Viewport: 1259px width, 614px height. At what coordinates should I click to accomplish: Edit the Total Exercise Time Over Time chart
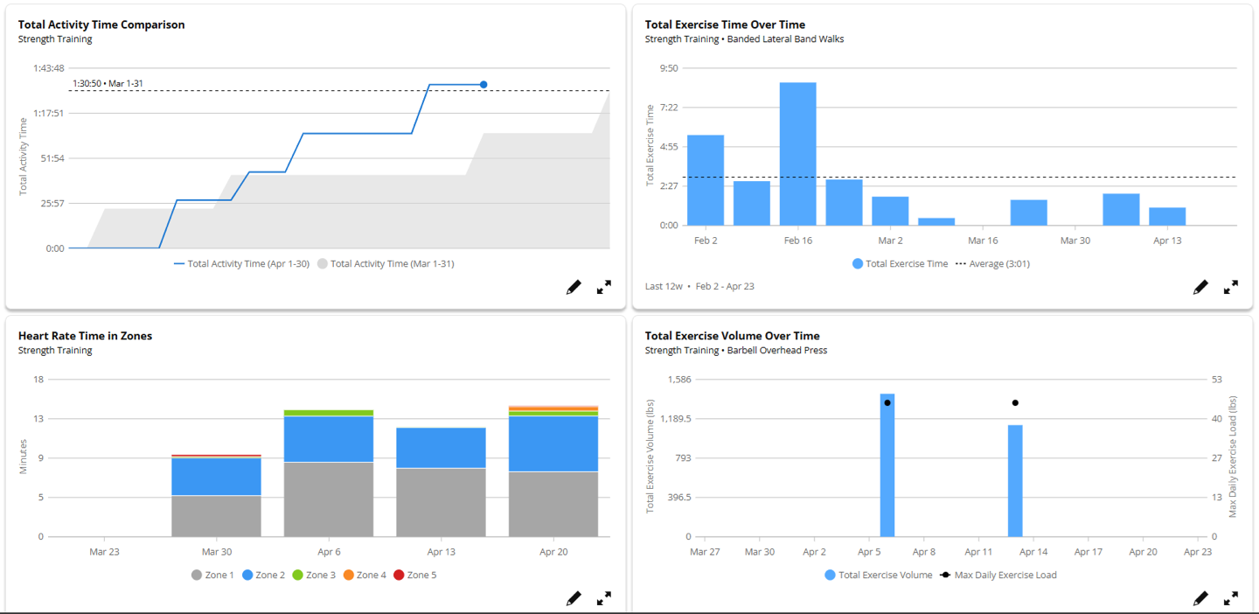[x=1200, y=287]
